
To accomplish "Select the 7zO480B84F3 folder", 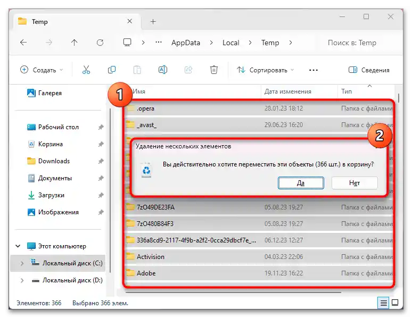I will [x=259, y=224].
